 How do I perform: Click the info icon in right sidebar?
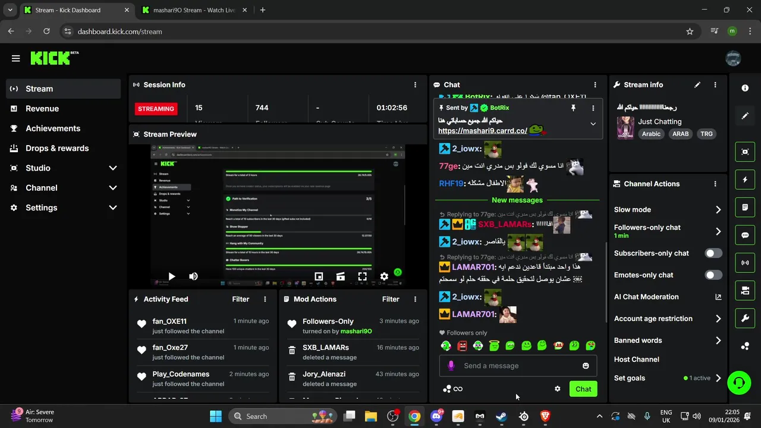[745, 88]
